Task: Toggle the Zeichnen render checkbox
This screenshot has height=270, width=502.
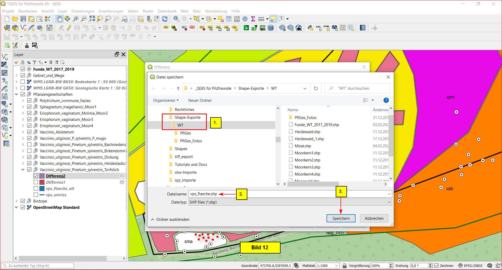Action: pos(436,266)
